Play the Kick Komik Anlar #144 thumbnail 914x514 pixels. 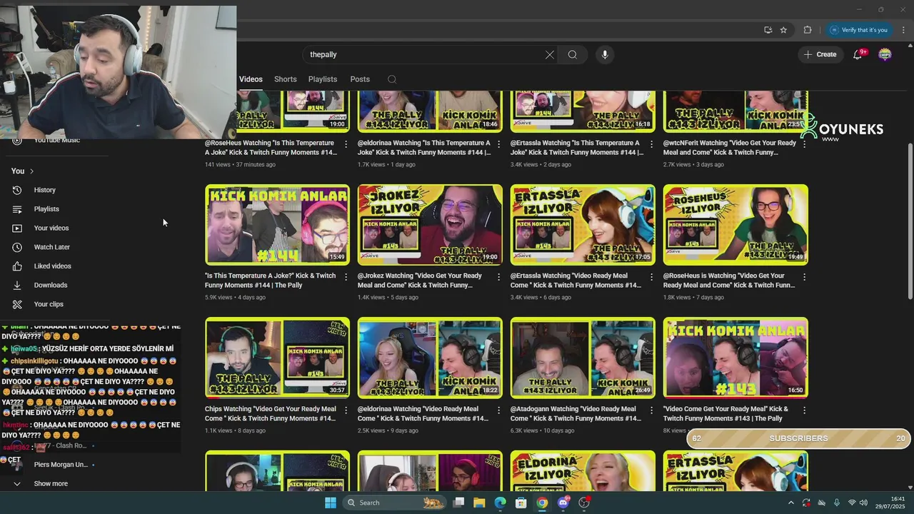tap(278, 225)
